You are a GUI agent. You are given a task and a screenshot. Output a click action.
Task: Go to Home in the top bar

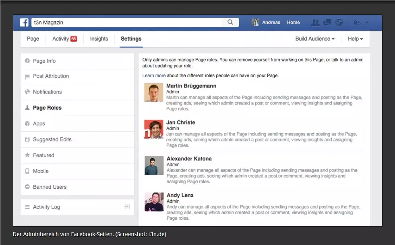click(x=293, y=22)
